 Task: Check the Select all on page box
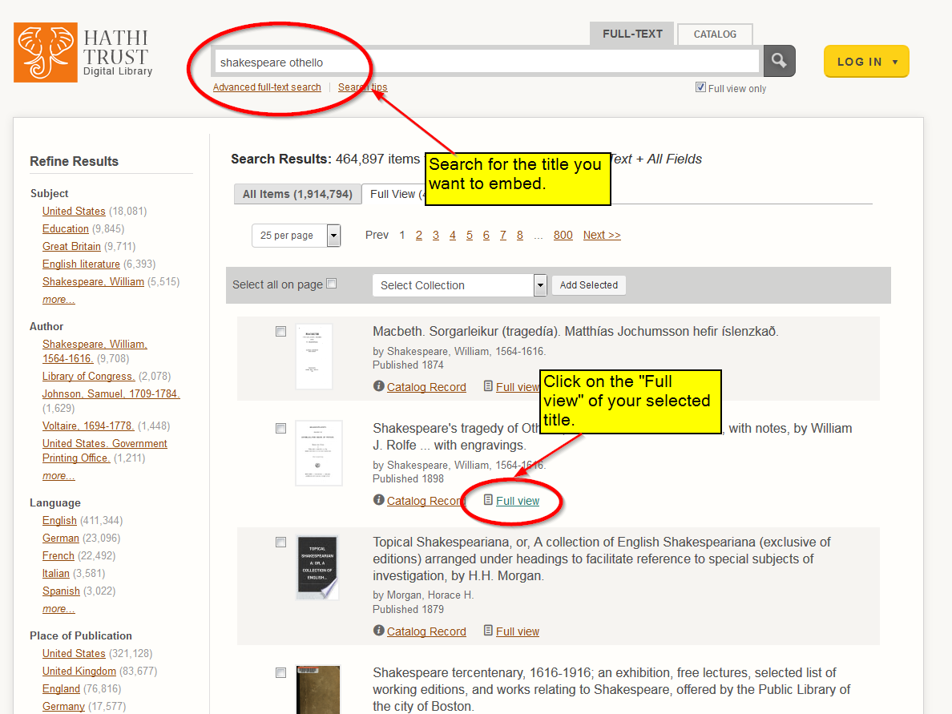(332, 284)
